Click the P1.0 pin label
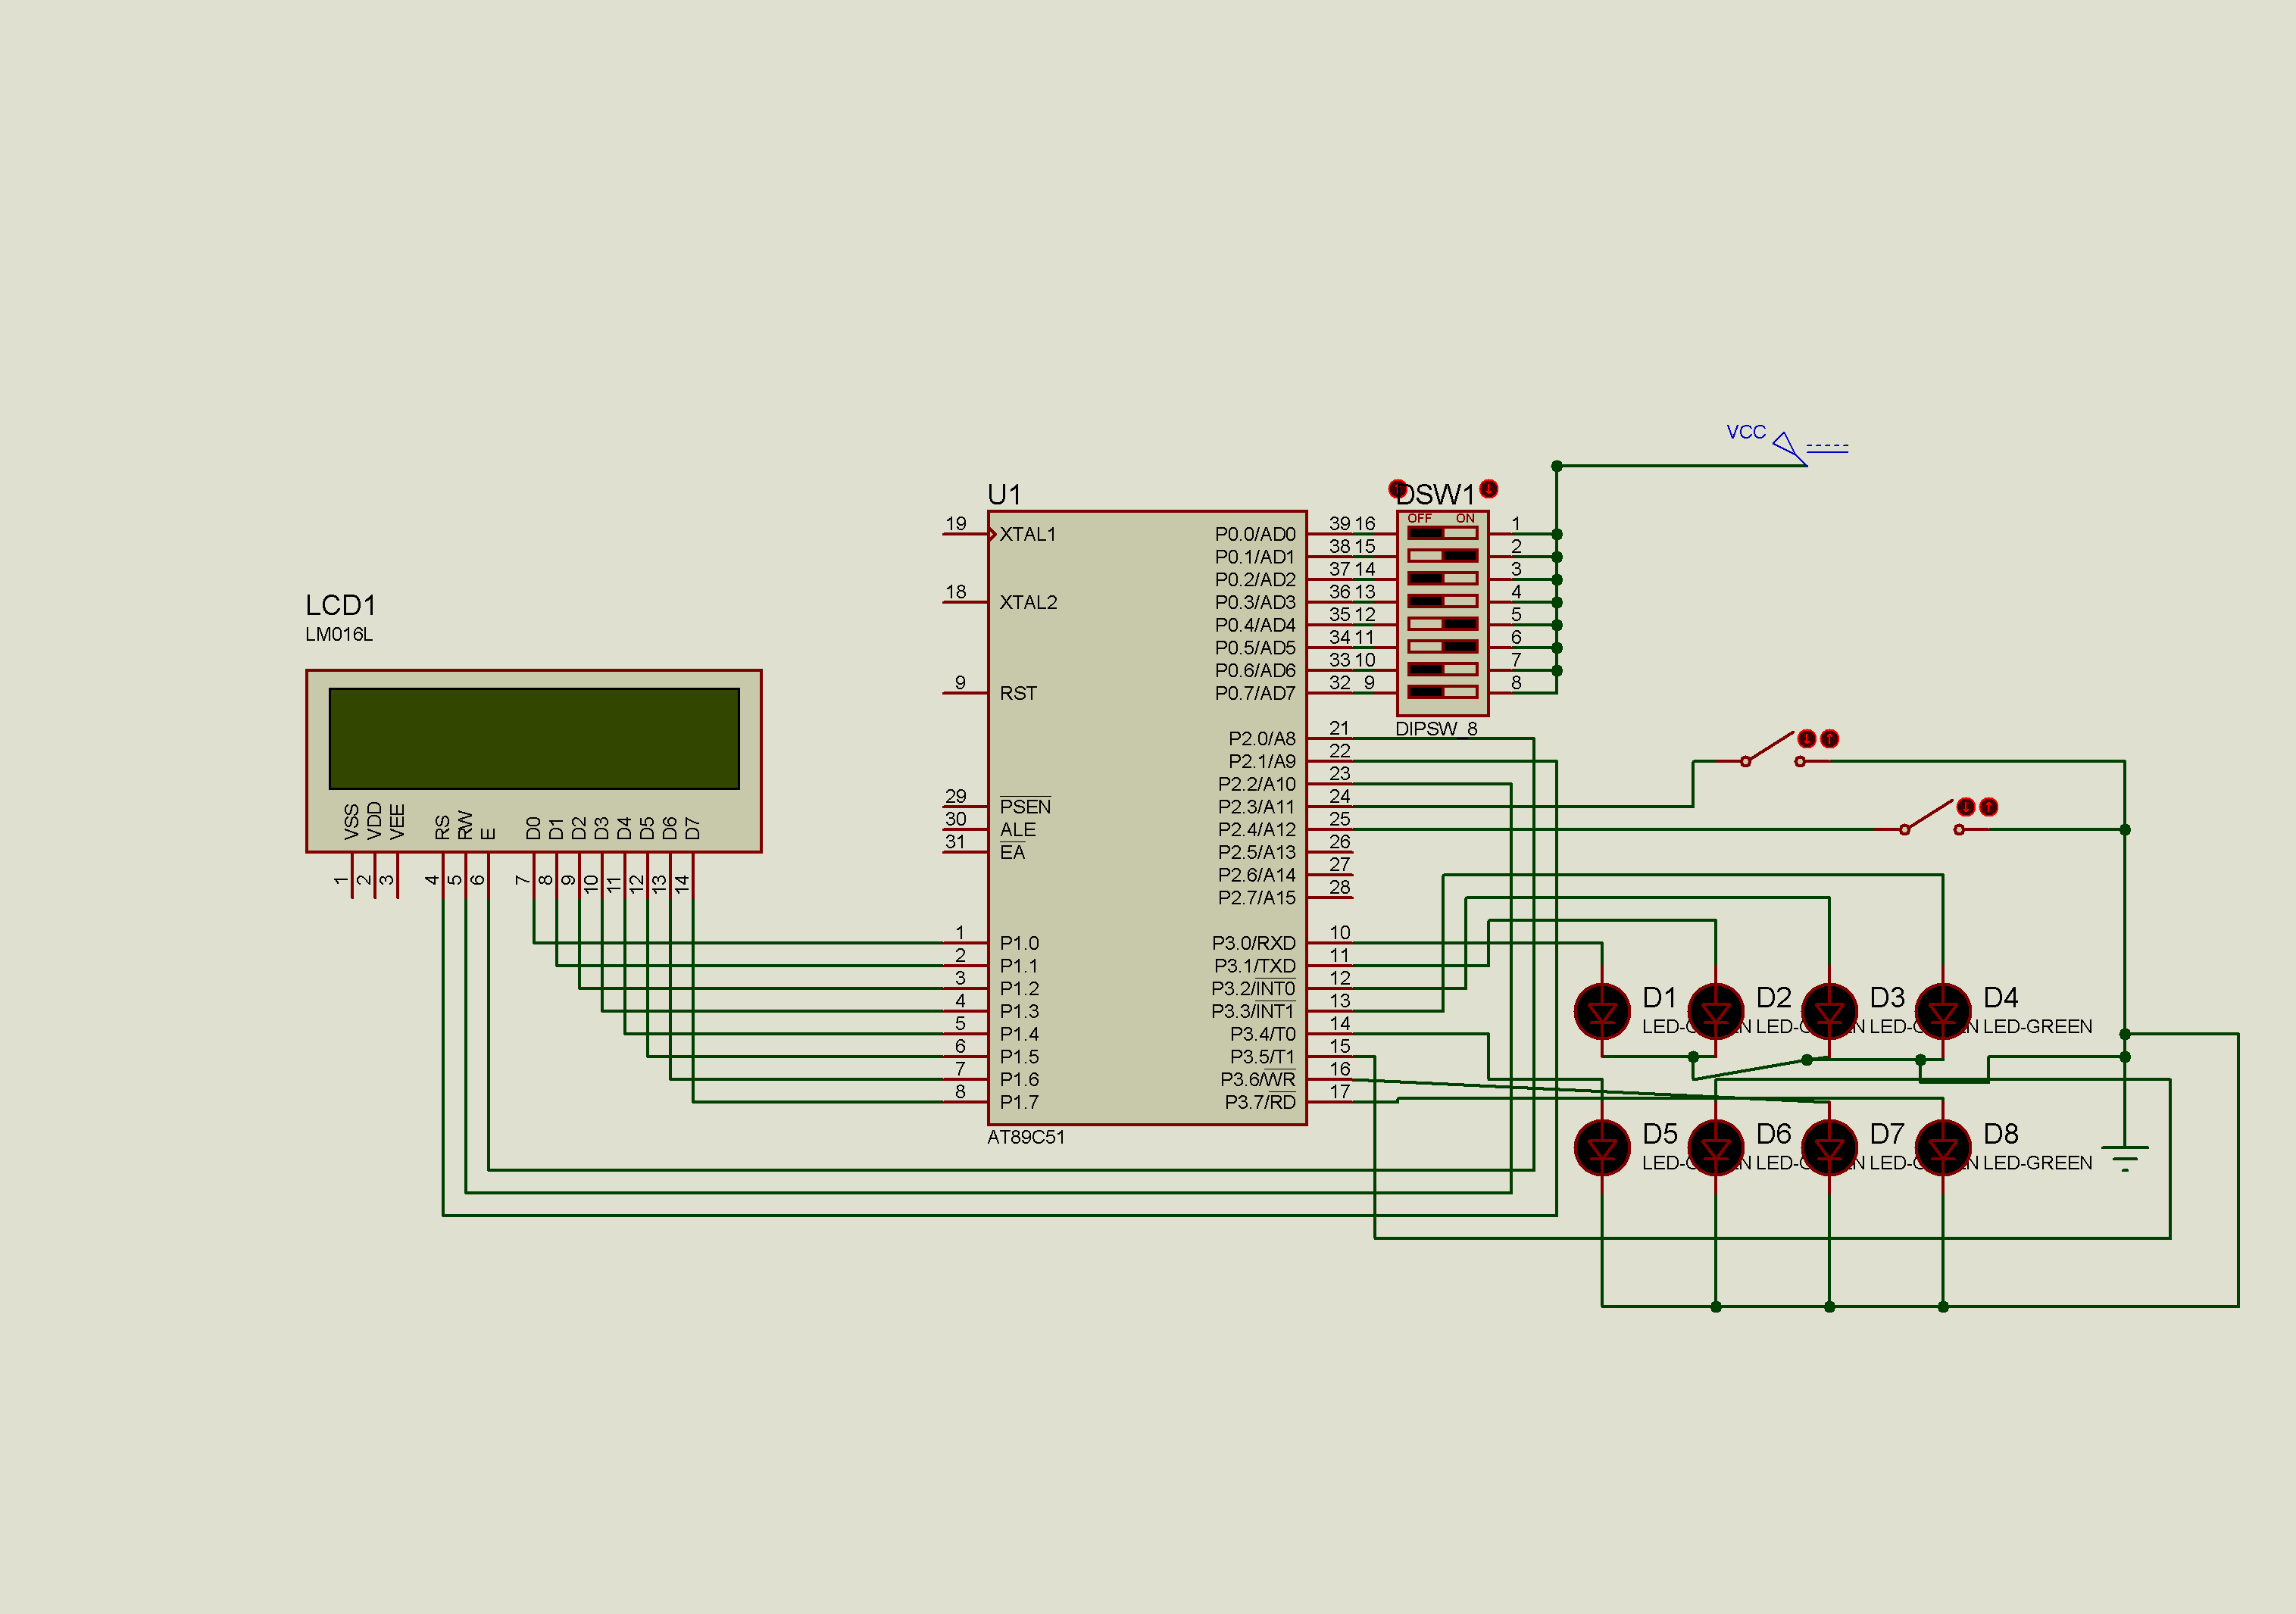Viewport: 2296px width, 1614px height. click(1019, 943)
